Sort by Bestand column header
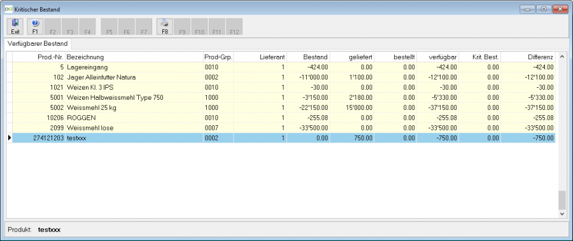This screenshot has width=573, height=241. point(308,57)
